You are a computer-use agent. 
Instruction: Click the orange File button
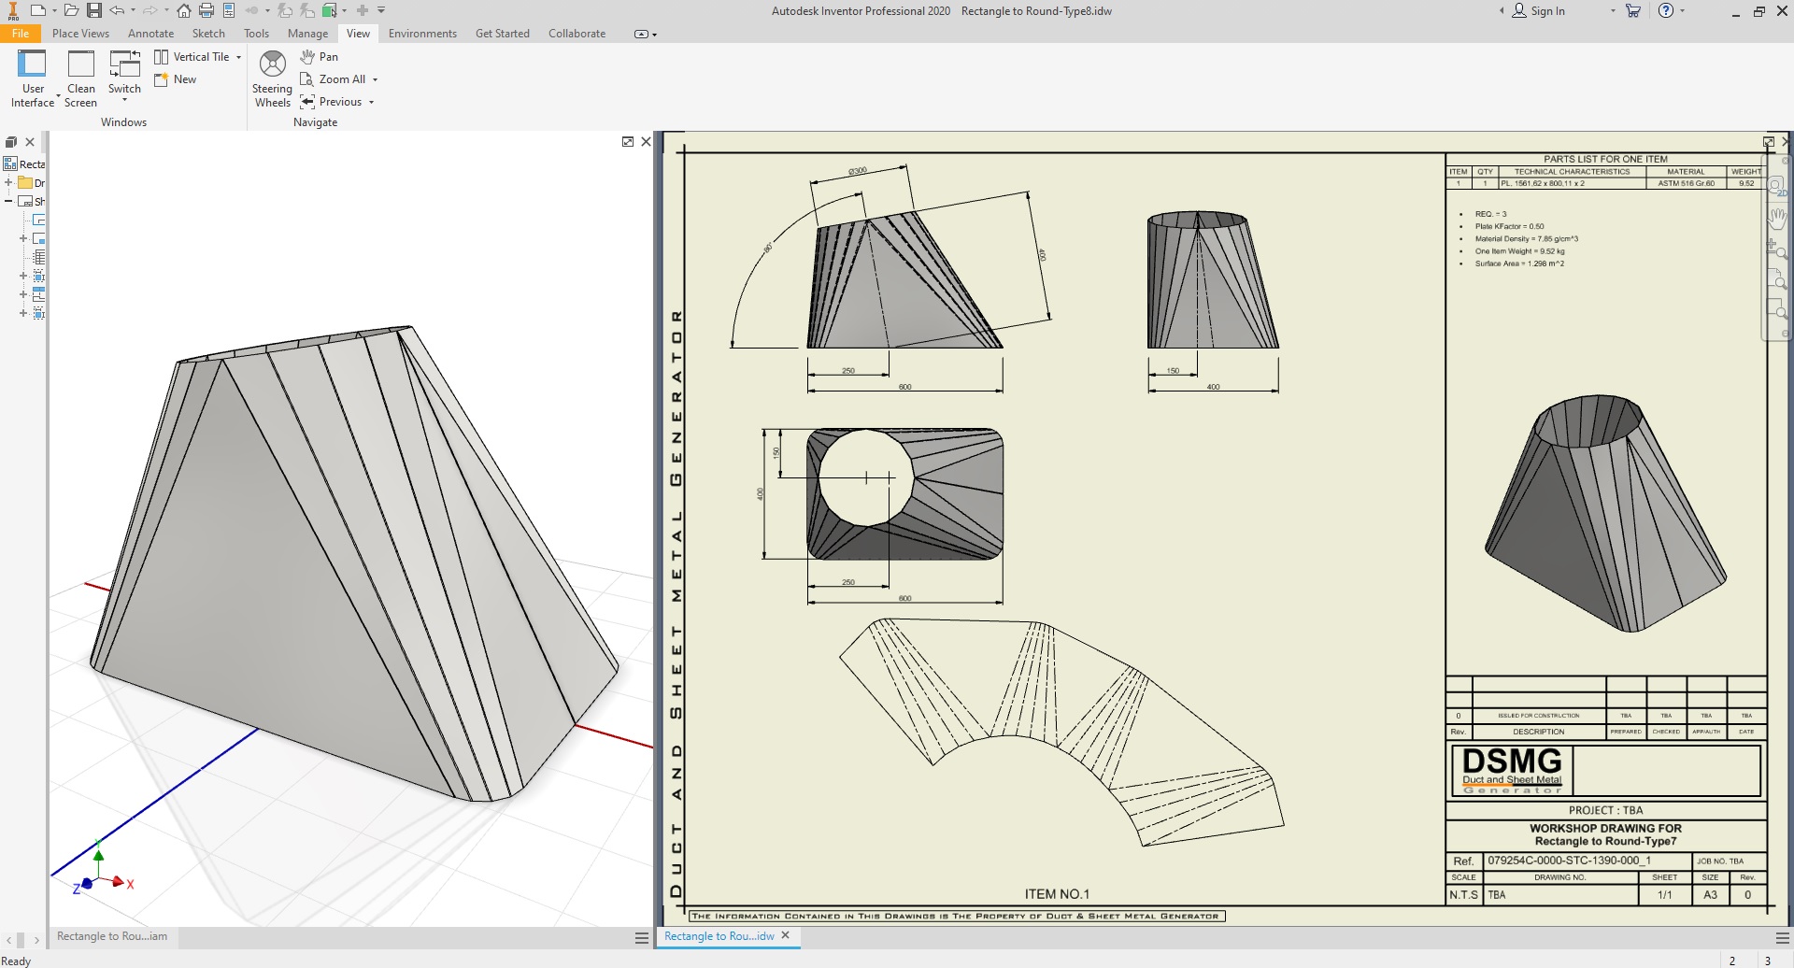pyautogui.click(x=21, y=34)
